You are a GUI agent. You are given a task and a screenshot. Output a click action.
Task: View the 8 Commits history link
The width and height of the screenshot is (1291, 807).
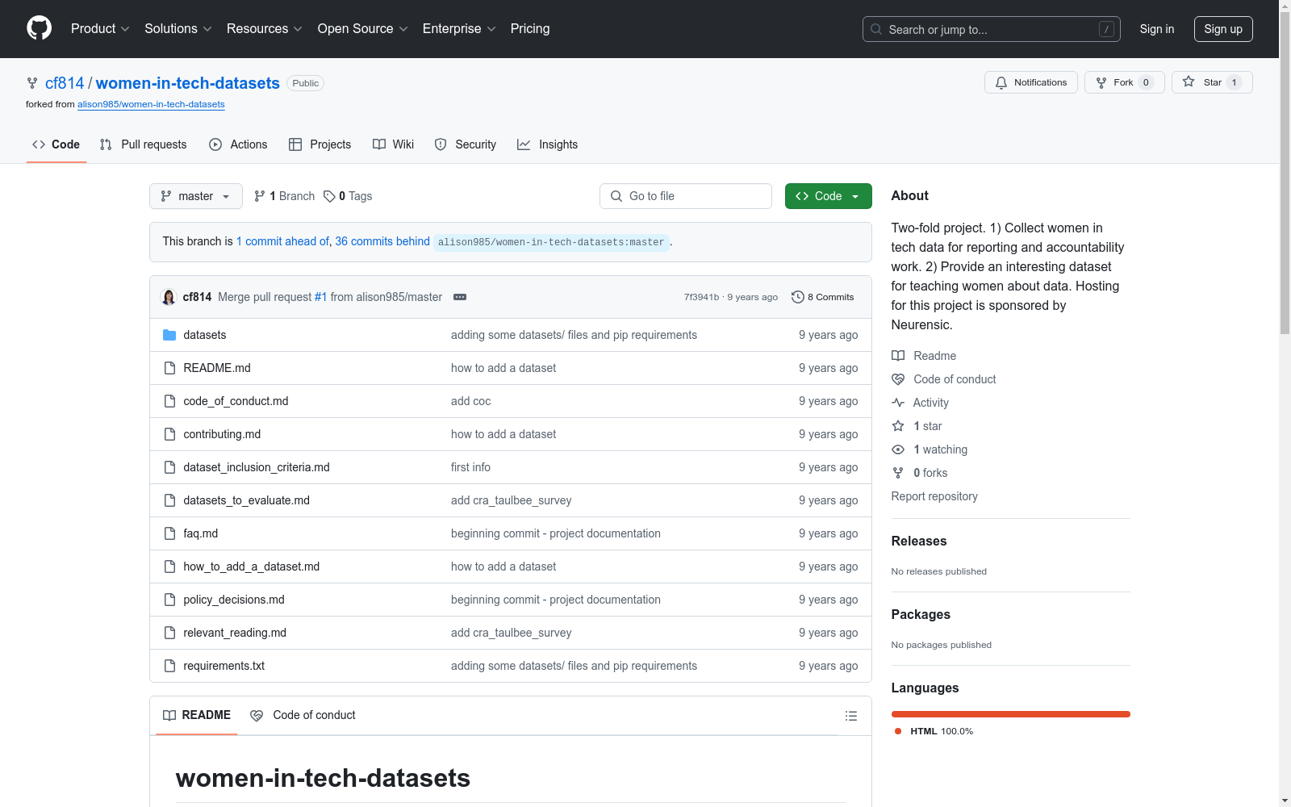822,297
